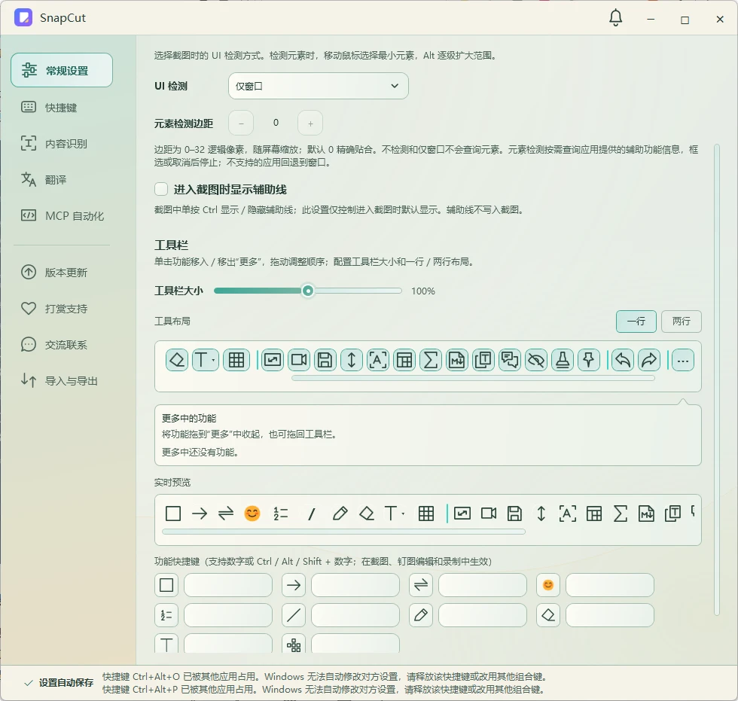Viewport: 738px width, 701px height.
Task: Click the 设置自动保存 status indicator
Action: pyautogui.click(x=59, y=683)
